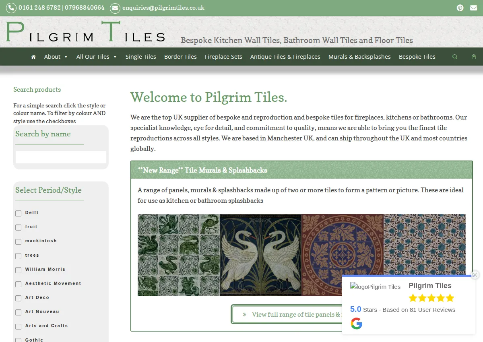Toggle the Aesthetic Movement checkbox
The image size is (483, 342).
(x=18, y=284)
